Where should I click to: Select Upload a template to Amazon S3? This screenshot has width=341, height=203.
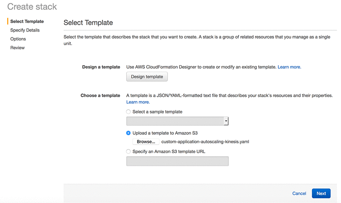[129, 133]
